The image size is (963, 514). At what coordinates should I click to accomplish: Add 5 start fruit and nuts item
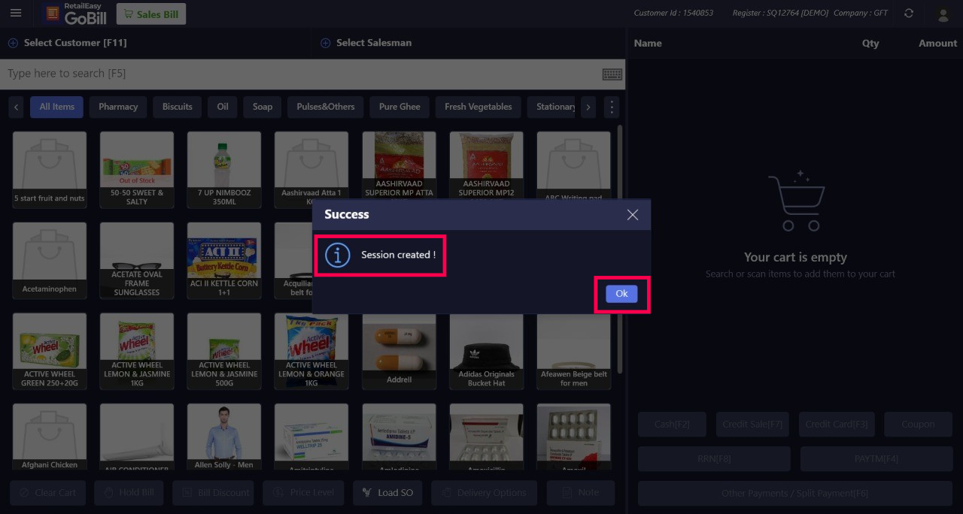coord(50,170)
